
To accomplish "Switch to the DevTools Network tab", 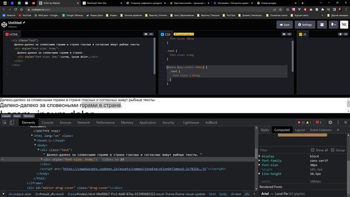I will click(x=84, y=123).
